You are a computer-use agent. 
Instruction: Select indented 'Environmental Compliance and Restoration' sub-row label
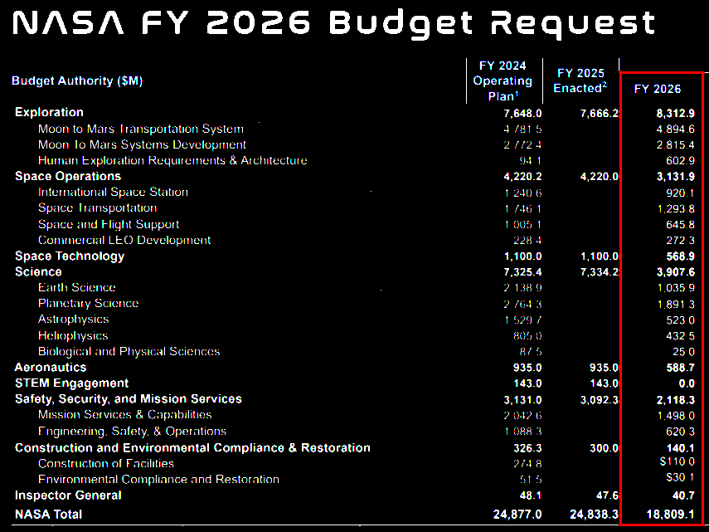pos(158,480)
